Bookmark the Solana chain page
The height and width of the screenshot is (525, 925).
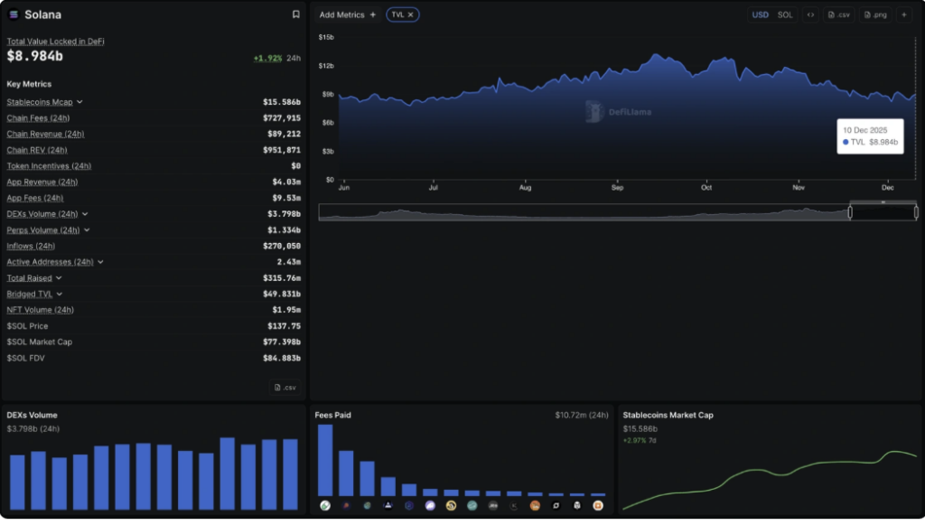tap(295, 14)
